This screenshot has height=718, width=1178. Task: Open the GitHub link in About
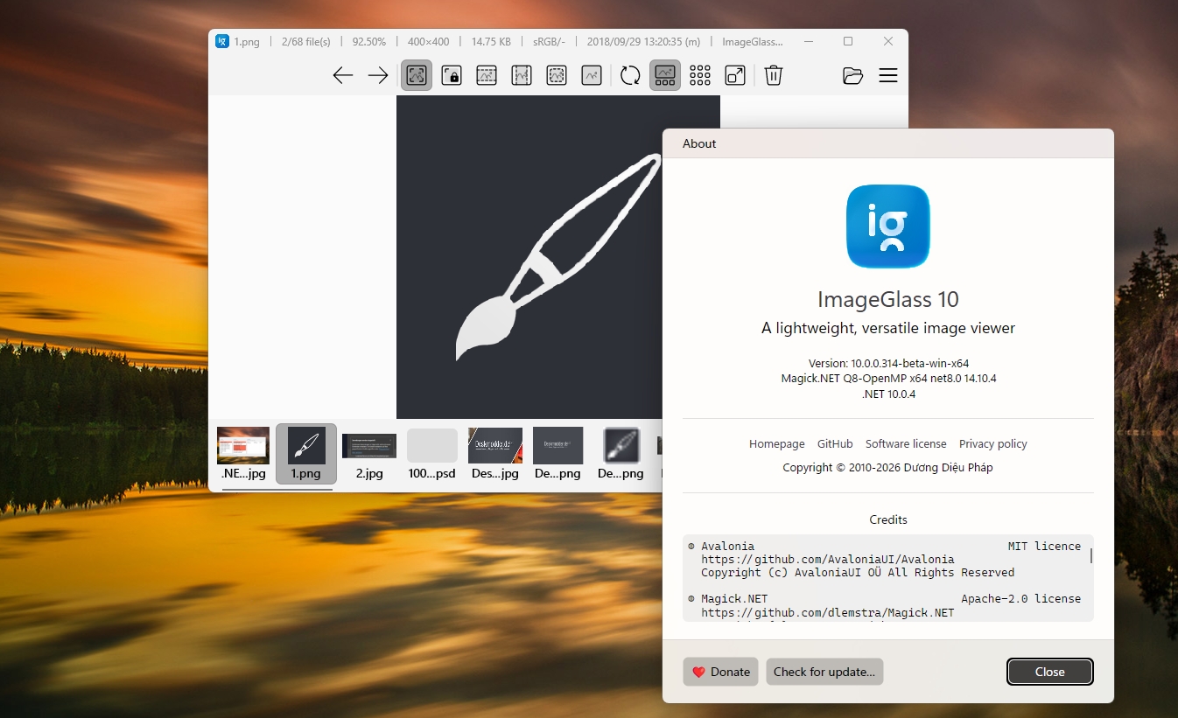click(x=835, y=444)
